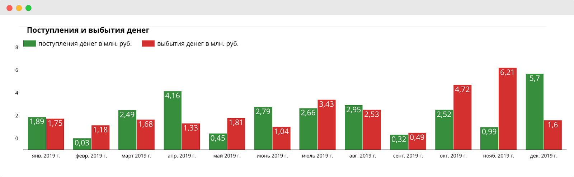Image resolution: width=574 pixels, height=177 pixels.
Task: Pick the red July bar with value 3,43
Action: point(326,125)
